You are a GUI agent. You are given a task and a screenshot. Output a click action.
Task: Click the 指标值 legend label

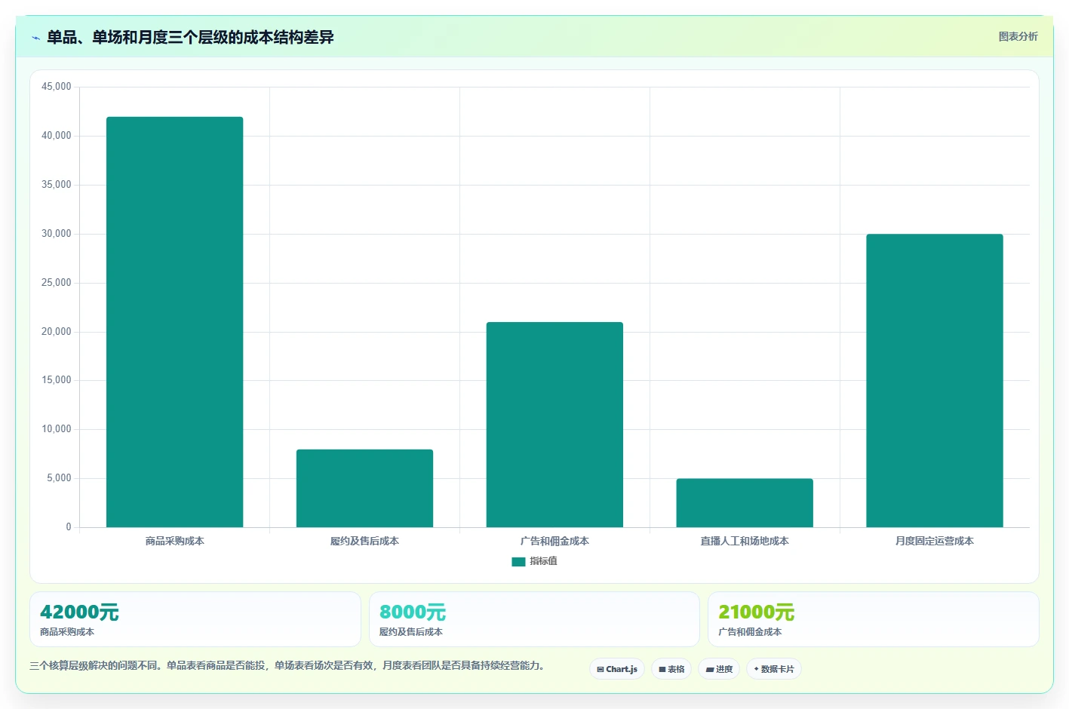click(x=543, y=561)
